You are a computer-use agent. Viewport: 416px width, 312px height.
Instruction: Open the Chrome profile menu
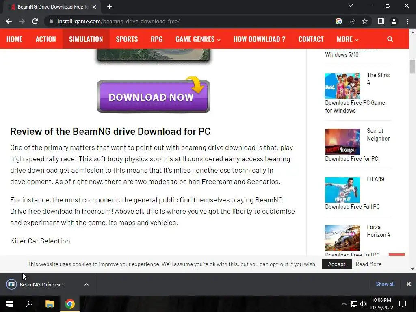[x=394, y=21]
